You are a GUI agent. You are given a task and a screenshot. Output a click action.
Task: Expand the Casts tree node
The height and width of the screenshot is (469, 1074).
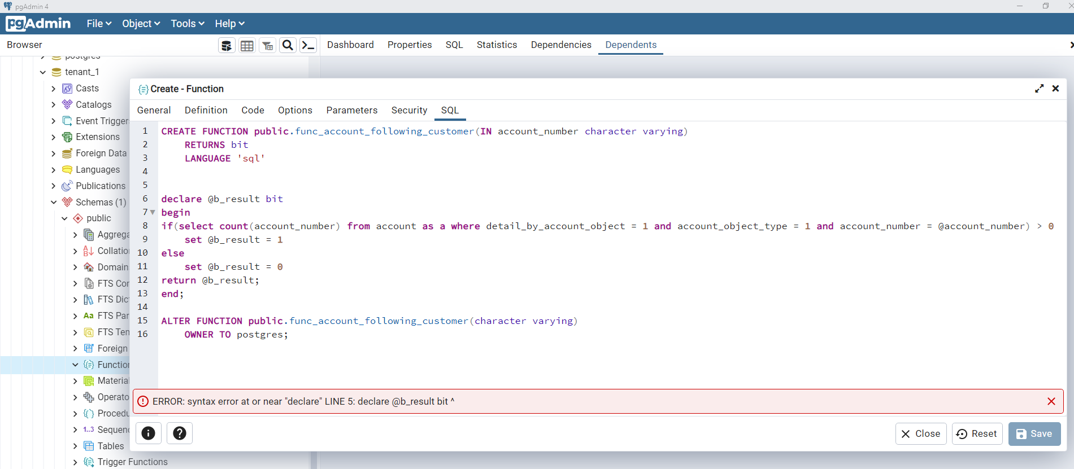tap(54, 89)
